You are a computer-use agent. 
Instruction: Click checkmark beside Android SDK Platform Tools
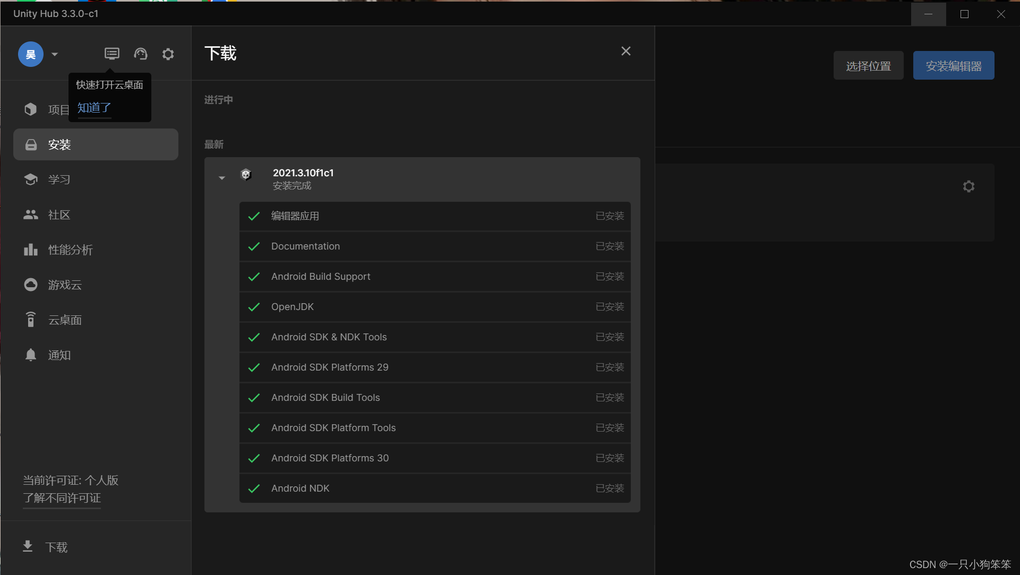coord(254,428)
